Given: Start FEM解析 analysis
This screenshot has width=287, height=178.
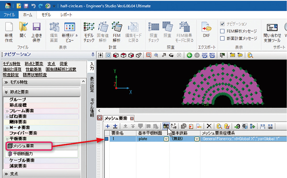Looking at the screenshot, I should [117, 32].
